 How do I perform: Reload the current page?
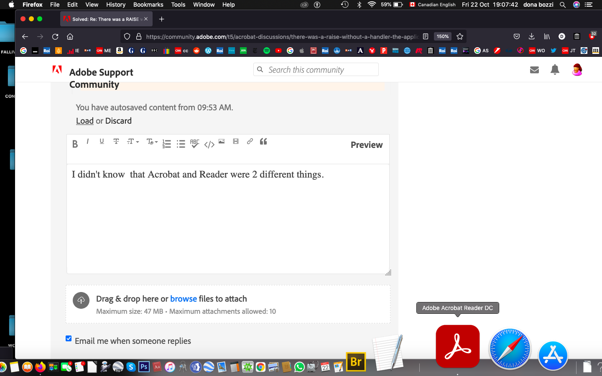(55, 36)
